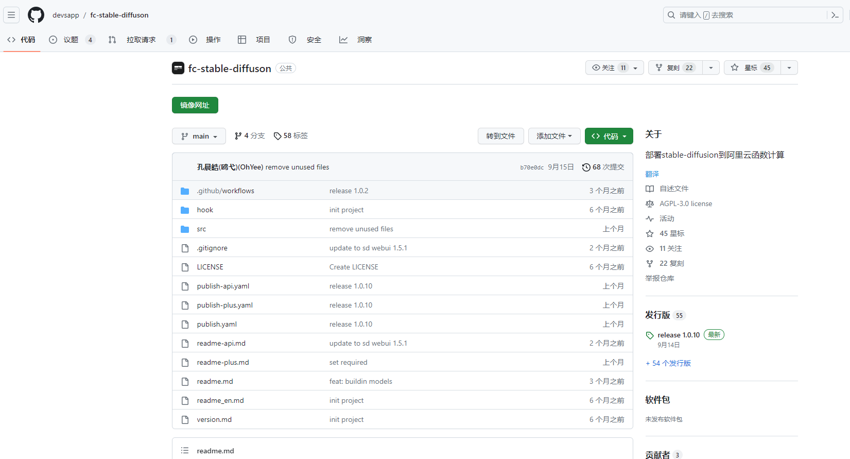
Task: Star the fc-stable-diffuson repository
Action: tap(752, 68)
